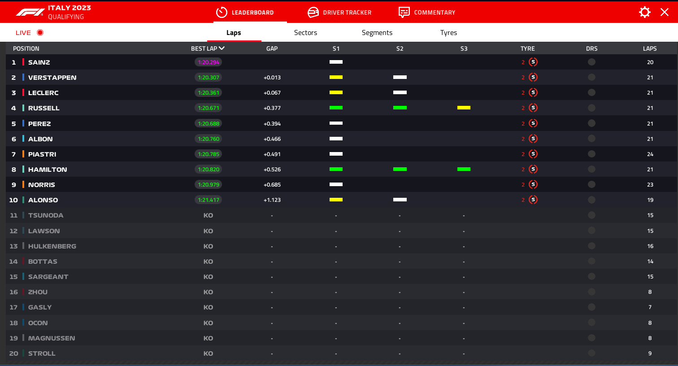The height and width of the screenshot is (366, 678).
Task: Open the settings gear icon
Action: (x=645, y=12)
